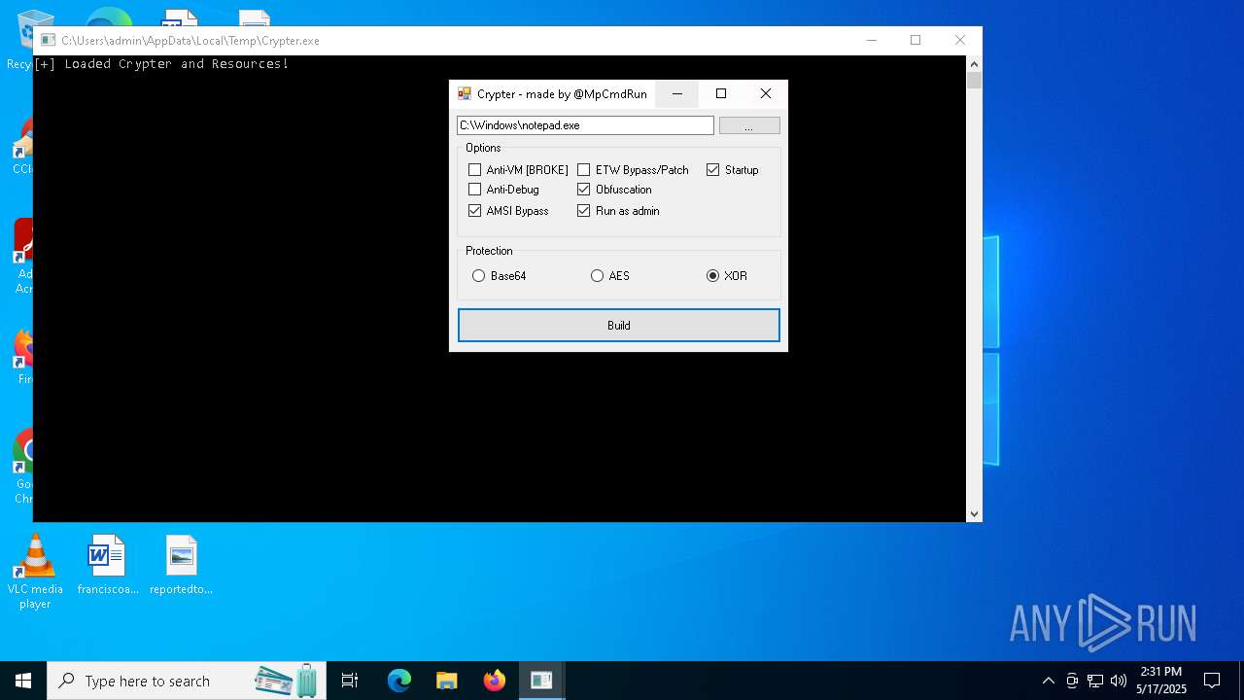Screen dimensions: 1244x700
Task: Open the clock showing 2:31 PM
Action: (x=1161, y=681)
